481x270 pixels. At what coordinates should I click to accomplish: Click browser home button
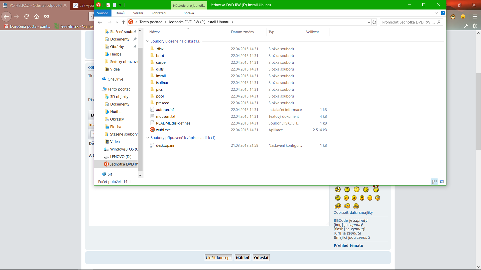(x=37, y=17)
